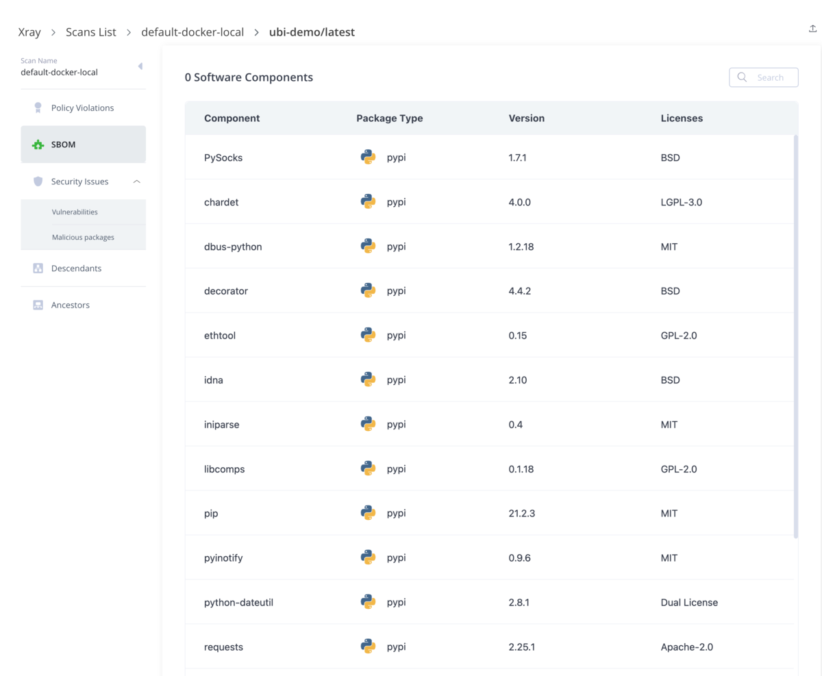Click the pyinotify component name
The image size is (822, 676).
click(223, 558)
